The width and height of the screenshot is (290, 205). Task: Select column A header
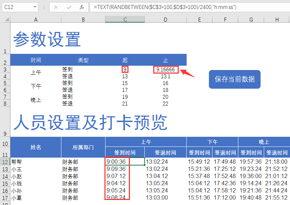(36, 19)
